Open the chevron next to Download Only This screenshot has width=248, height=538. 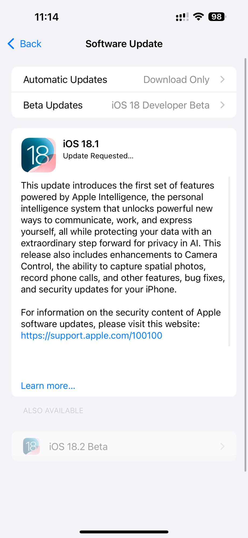(222, 79)
